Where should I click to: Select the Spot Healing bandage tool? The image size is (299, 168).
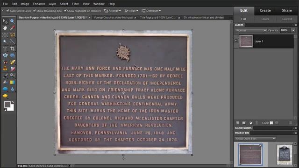coord(13,62)
